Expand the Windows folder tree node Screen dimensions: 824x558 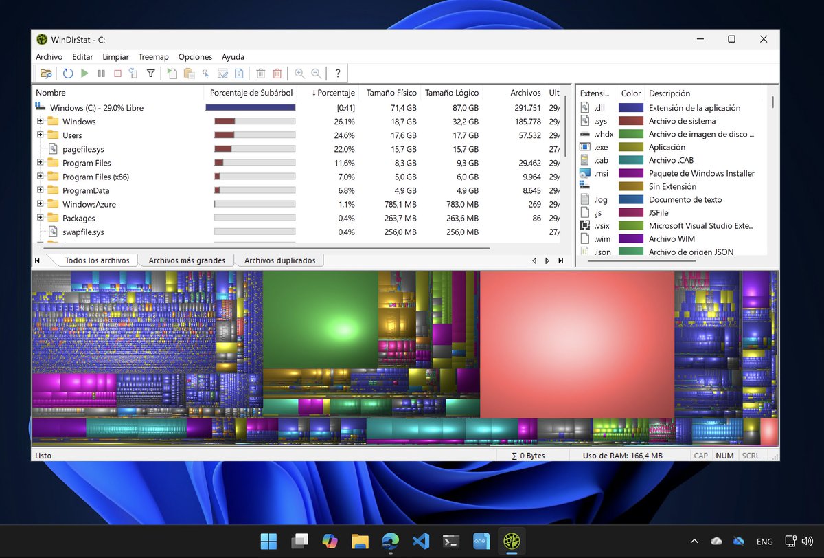(x=40, y=121)
